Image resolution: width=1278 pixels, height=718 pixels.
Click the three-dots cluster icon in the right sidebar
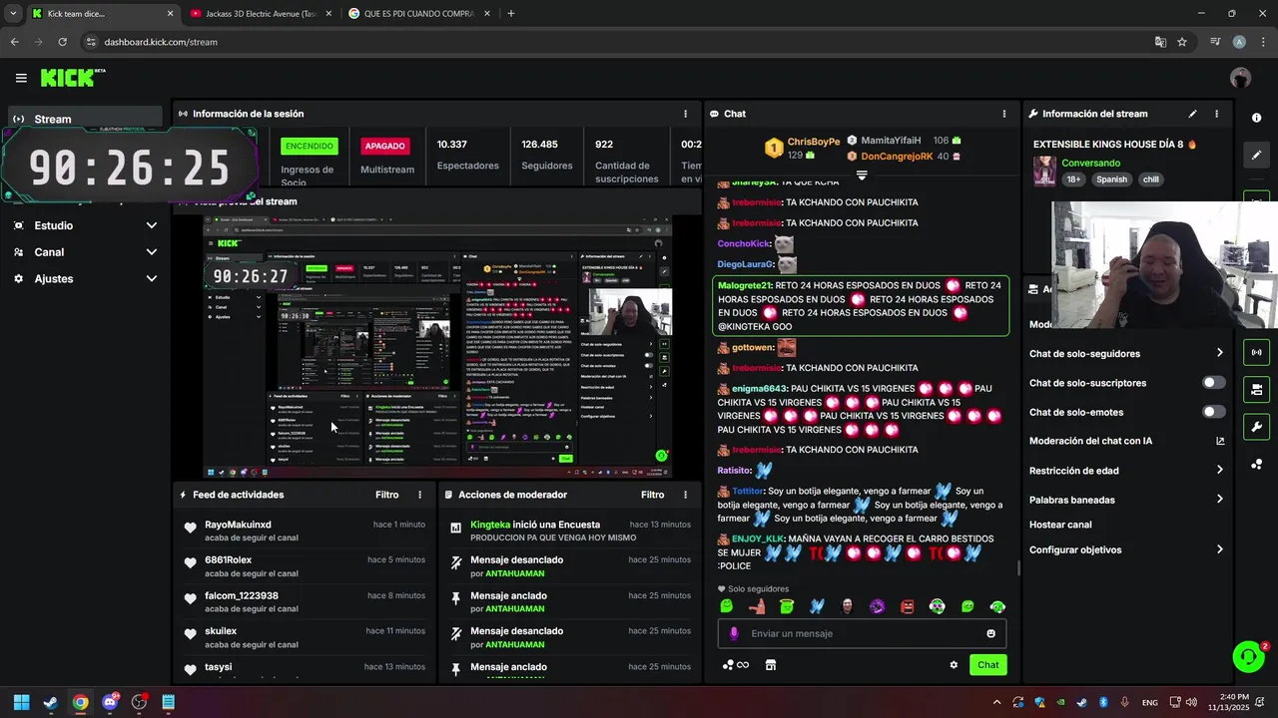[x=1256, y=465]
